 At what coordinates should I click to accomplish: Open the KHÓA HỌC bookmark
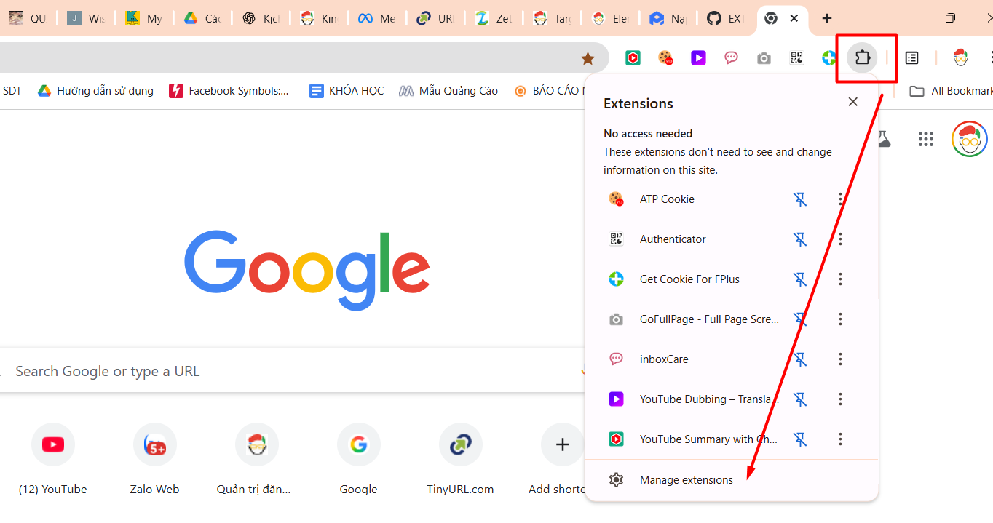click(x=347, y=91)
